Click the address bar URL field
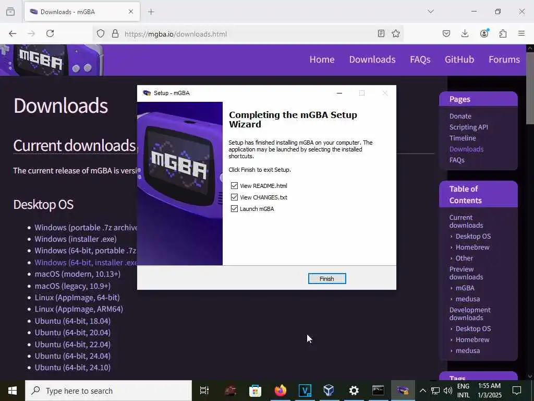 pos(249,34)
